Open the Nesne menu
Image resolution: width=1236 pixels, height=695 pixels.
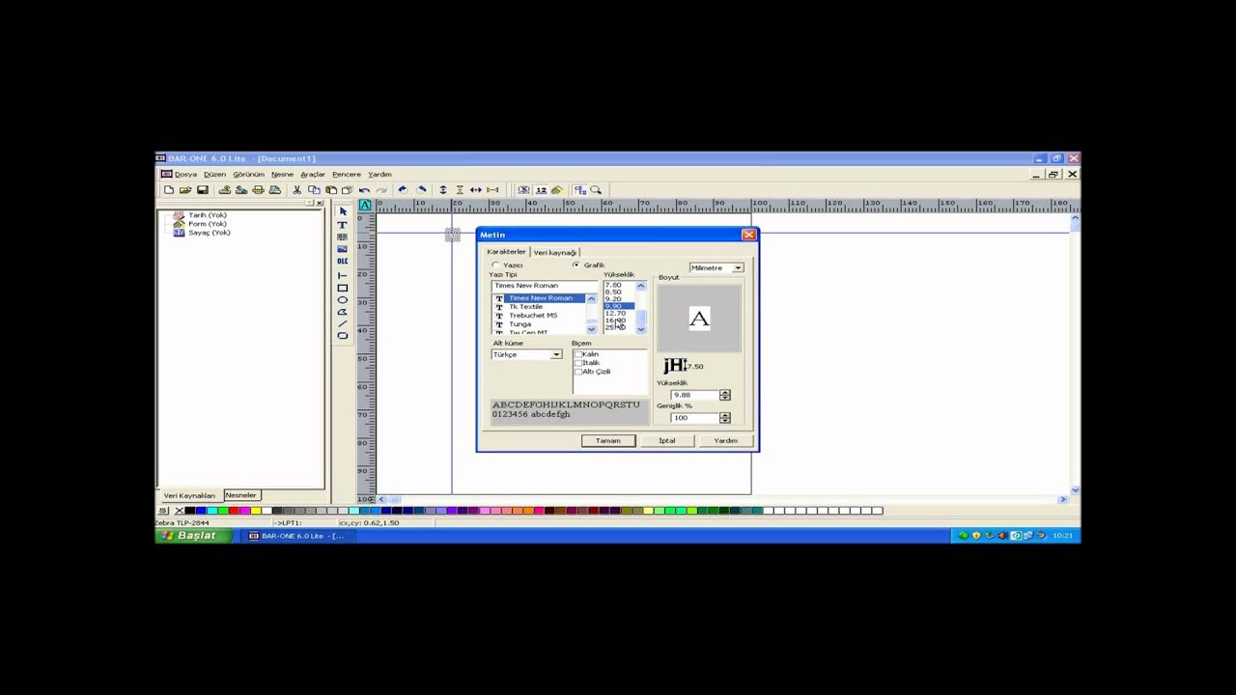click(x=282, y=174)
